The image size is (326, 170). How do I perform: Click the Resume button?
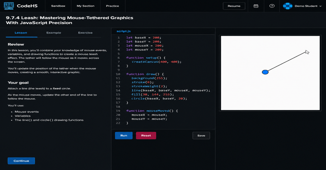point(234,6)
